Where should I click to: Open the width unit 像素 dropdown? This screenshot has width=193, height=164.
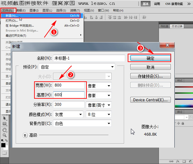click(99, 86)
